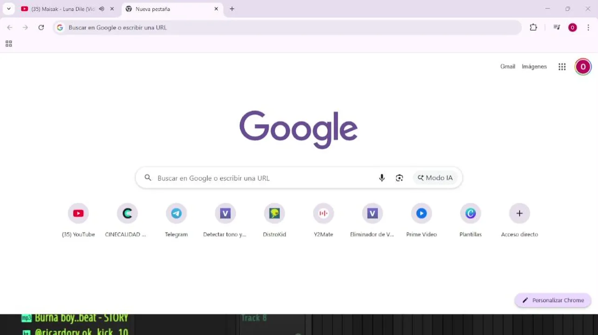The width and height of the screenshot is (598, 335).
Task: Open the Prime Video shortcut
Action: point(421,220)
